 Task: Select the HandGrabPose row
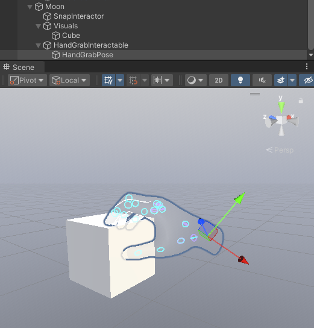154,55
